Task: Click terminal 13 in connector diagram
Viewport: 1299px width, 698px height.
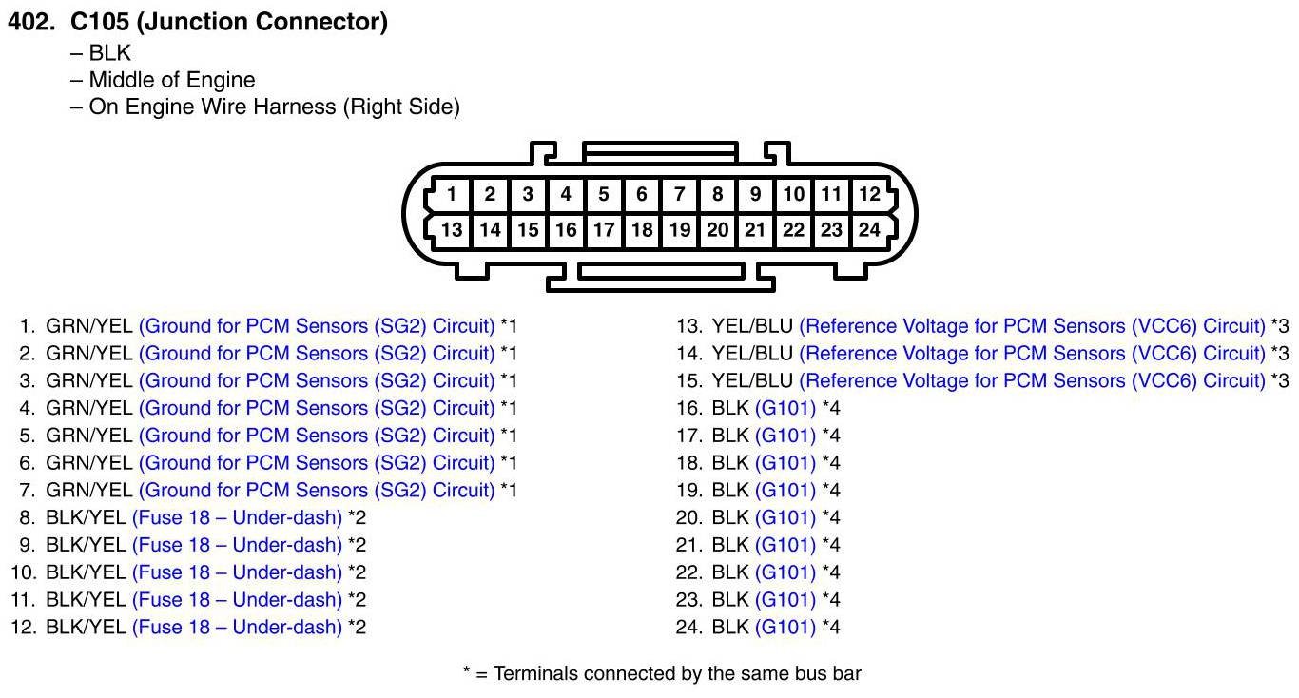Action: 452,229
